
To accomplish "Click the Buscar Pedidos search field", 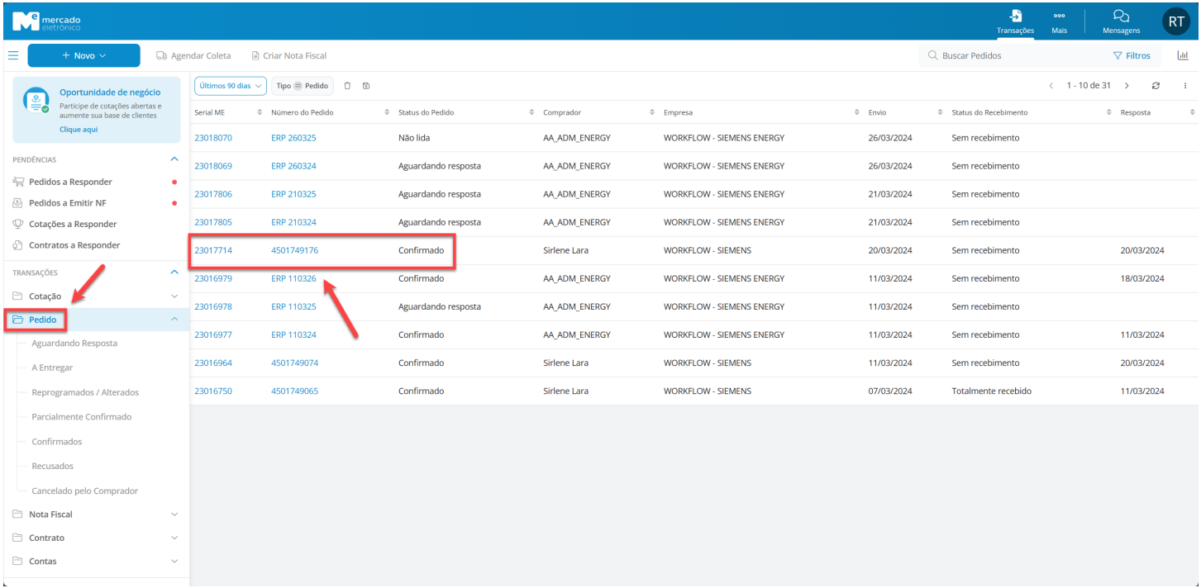I will click(x=1008, y=55).
